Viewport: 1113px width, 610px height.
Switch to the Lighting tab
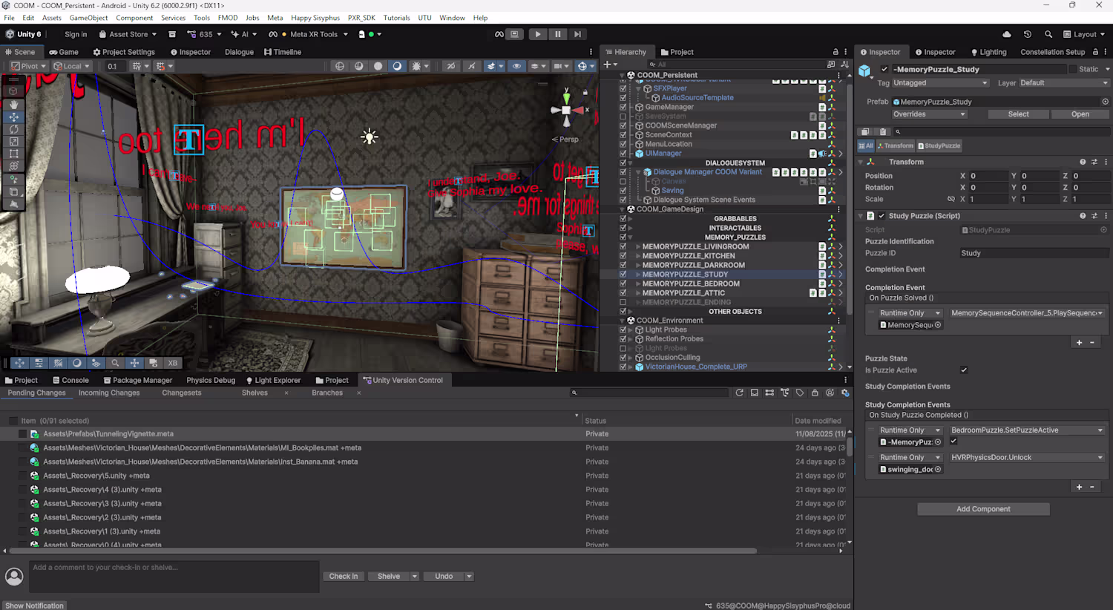click(x=988, y=52)
